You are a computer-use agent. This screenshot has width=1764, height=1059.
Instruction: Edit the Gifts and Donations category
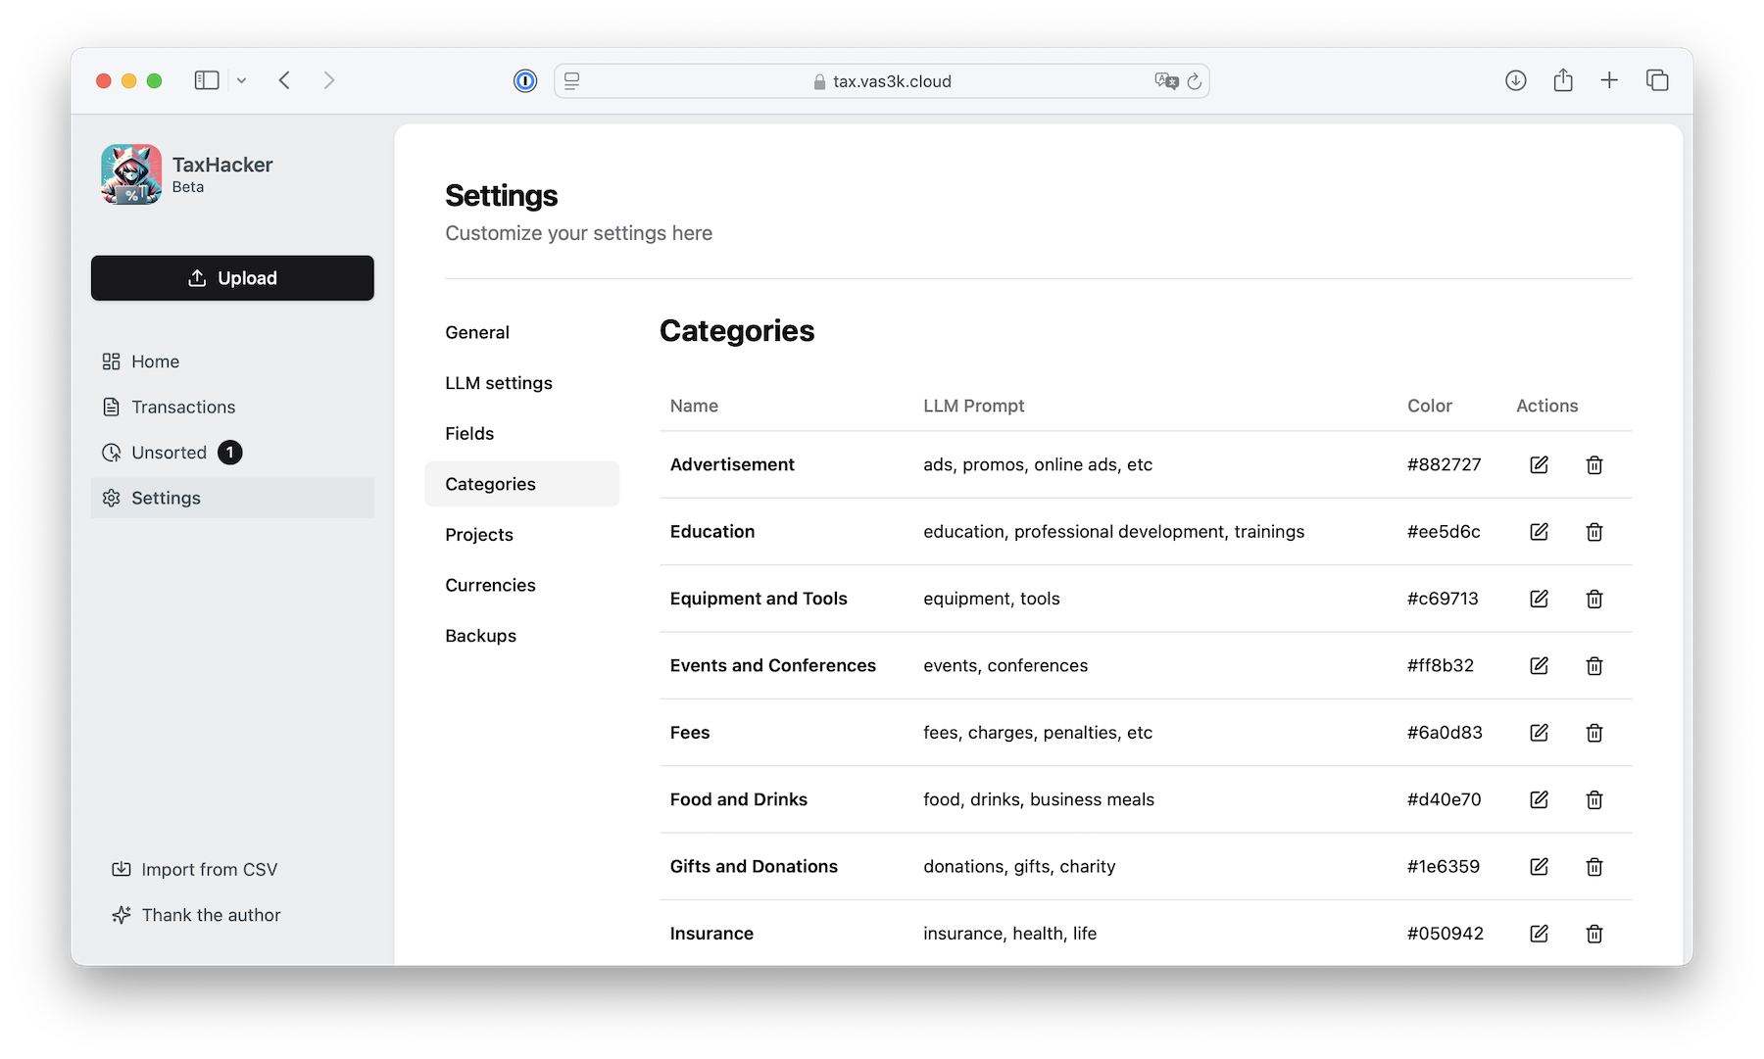point(1539,866)
